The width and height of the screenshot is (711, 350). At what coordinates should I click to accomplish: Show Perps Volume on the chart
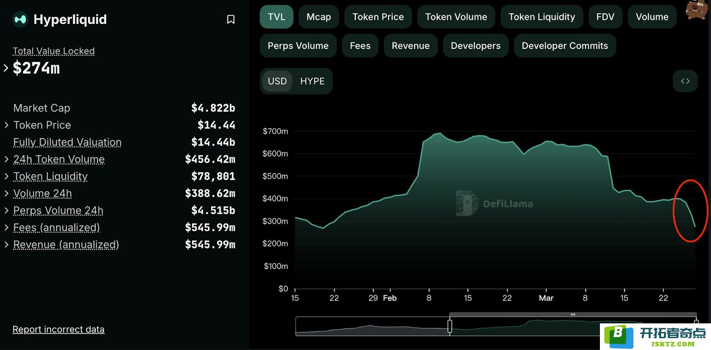click(x=298, y=46)
